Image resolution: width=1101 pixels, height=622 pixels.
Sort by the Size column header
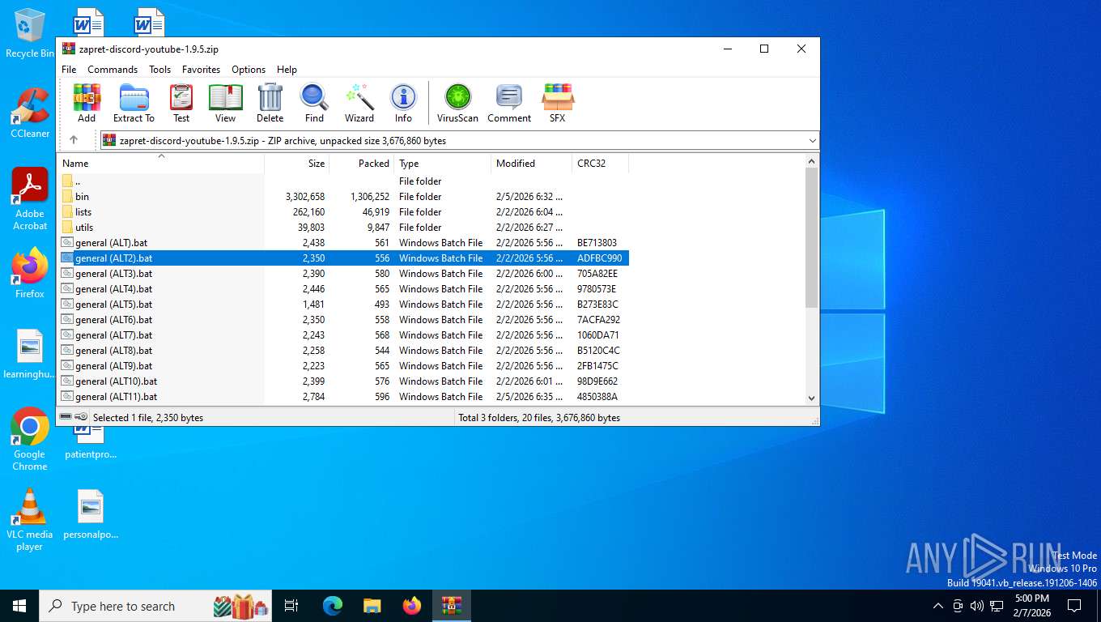click(296, 163)
